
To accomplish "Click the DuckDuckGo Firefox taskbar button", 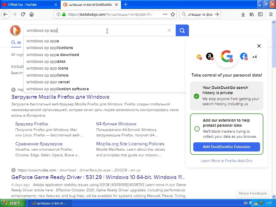I will coord(50,203).
